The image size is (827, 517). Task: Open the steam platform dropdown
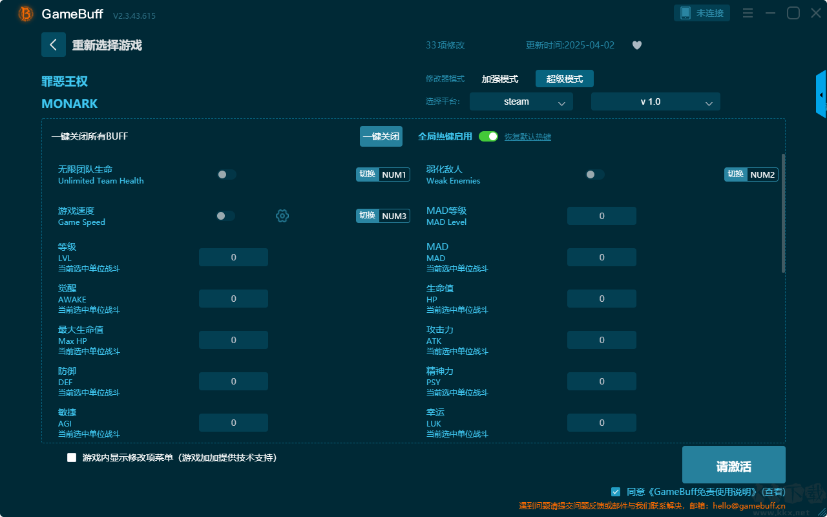pos(521,101)
